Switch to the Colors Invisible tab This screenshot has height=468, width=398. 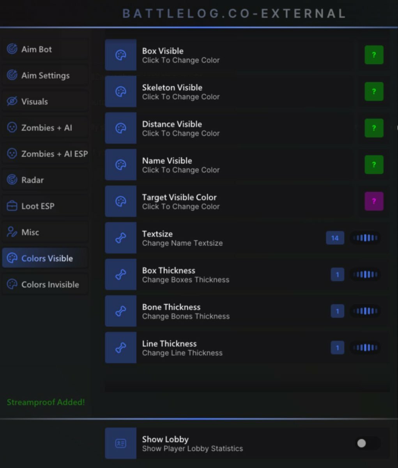pos(46,284)
